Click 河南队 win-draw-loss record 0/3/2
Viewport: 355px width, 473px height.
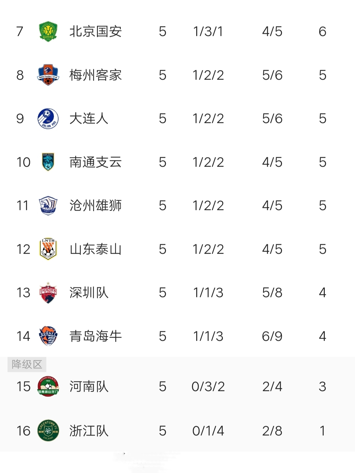coord(208,387)
